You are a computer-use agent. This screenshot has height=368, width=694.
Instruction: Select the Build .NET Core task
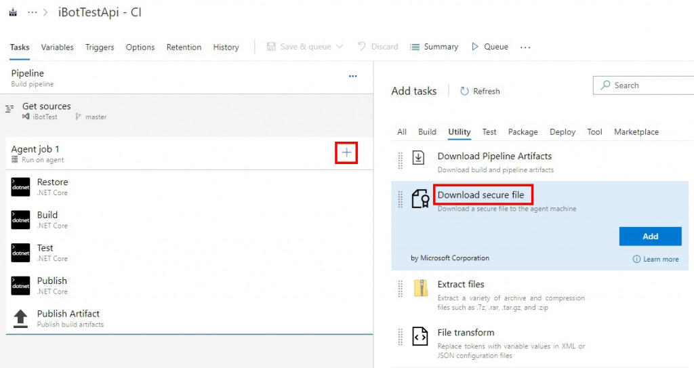click(x=190, y=220)
